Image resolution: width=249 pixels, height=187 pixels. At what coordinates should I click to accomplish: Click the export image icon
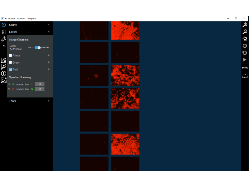[x=4, y=80]
